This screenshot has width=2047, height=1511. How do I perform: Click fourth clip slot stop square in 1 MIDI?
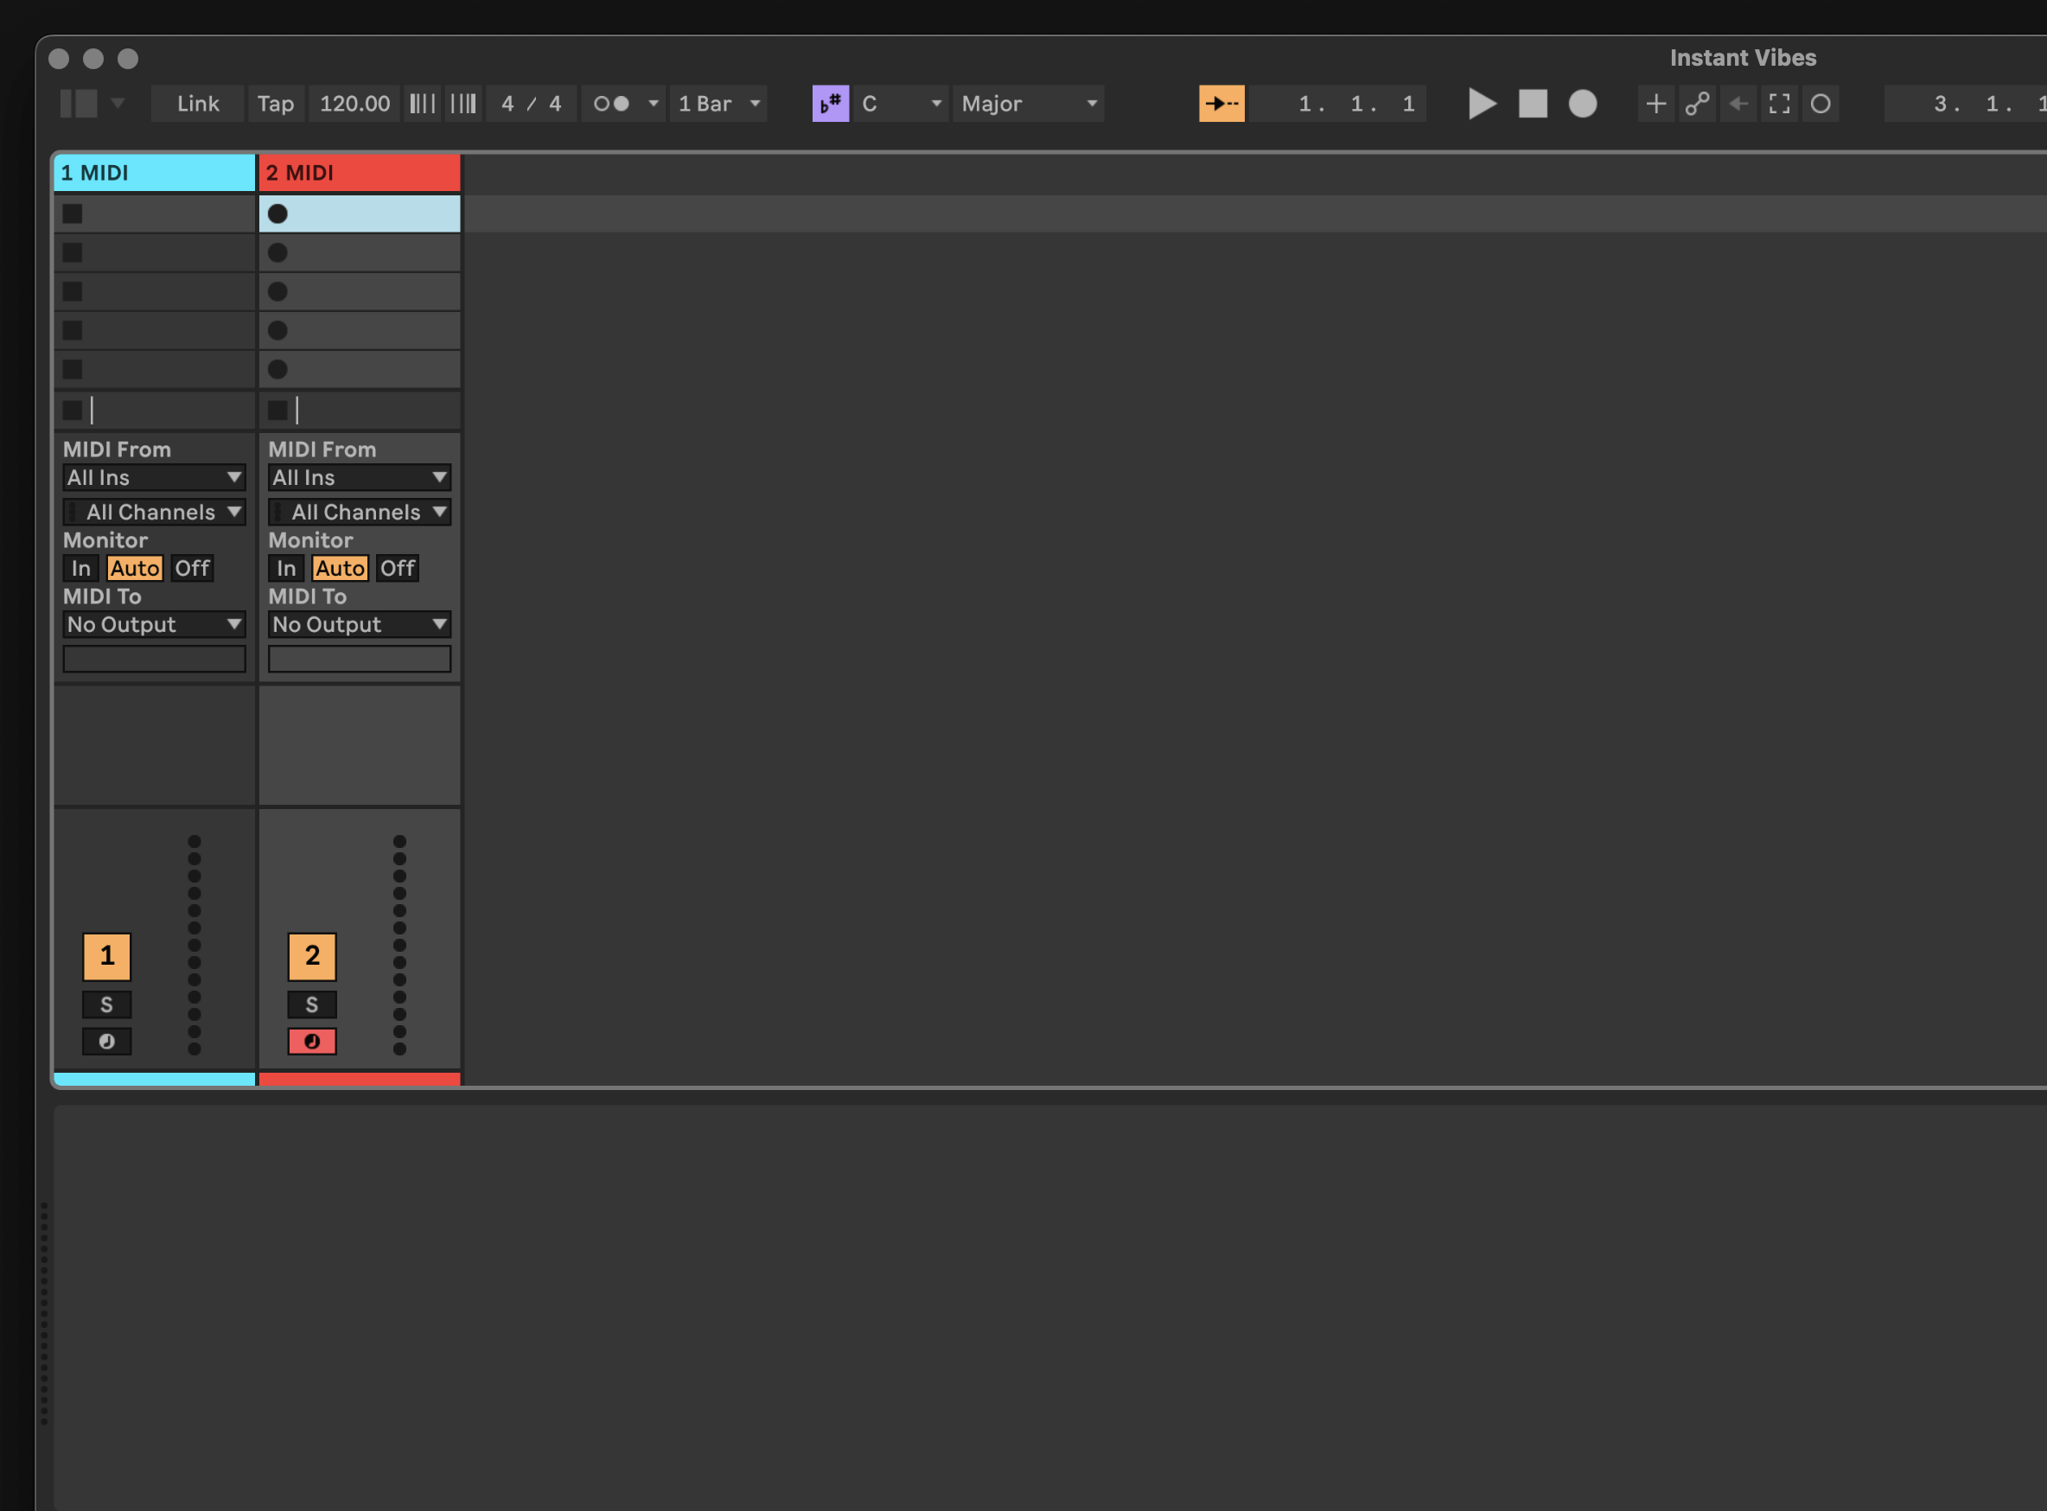click(73, 330)
